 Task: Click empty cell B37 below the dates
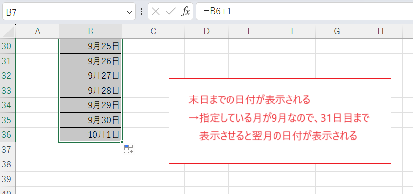pyautogui.click(x=91, y=149)
